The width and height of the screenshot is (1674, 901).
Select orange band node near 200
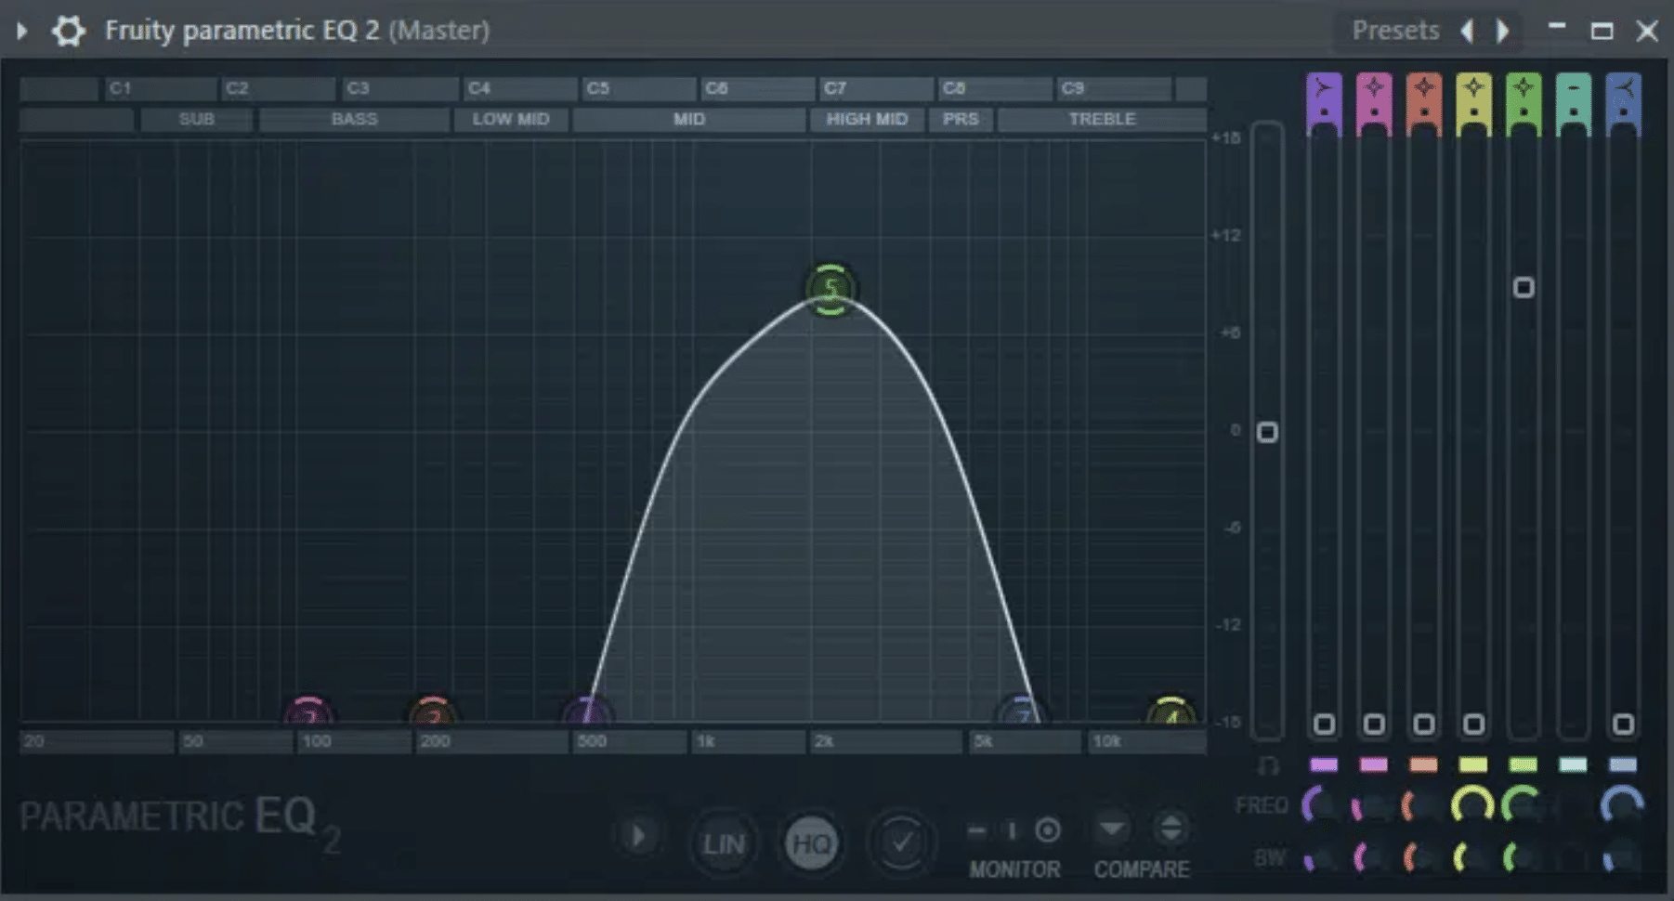(x=433, y=712)
